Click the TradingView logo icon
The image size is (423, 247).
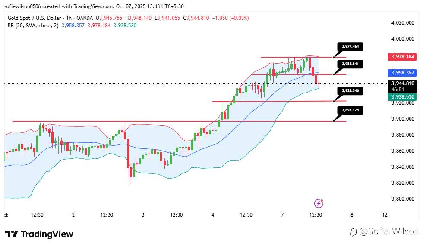[12, 234]
